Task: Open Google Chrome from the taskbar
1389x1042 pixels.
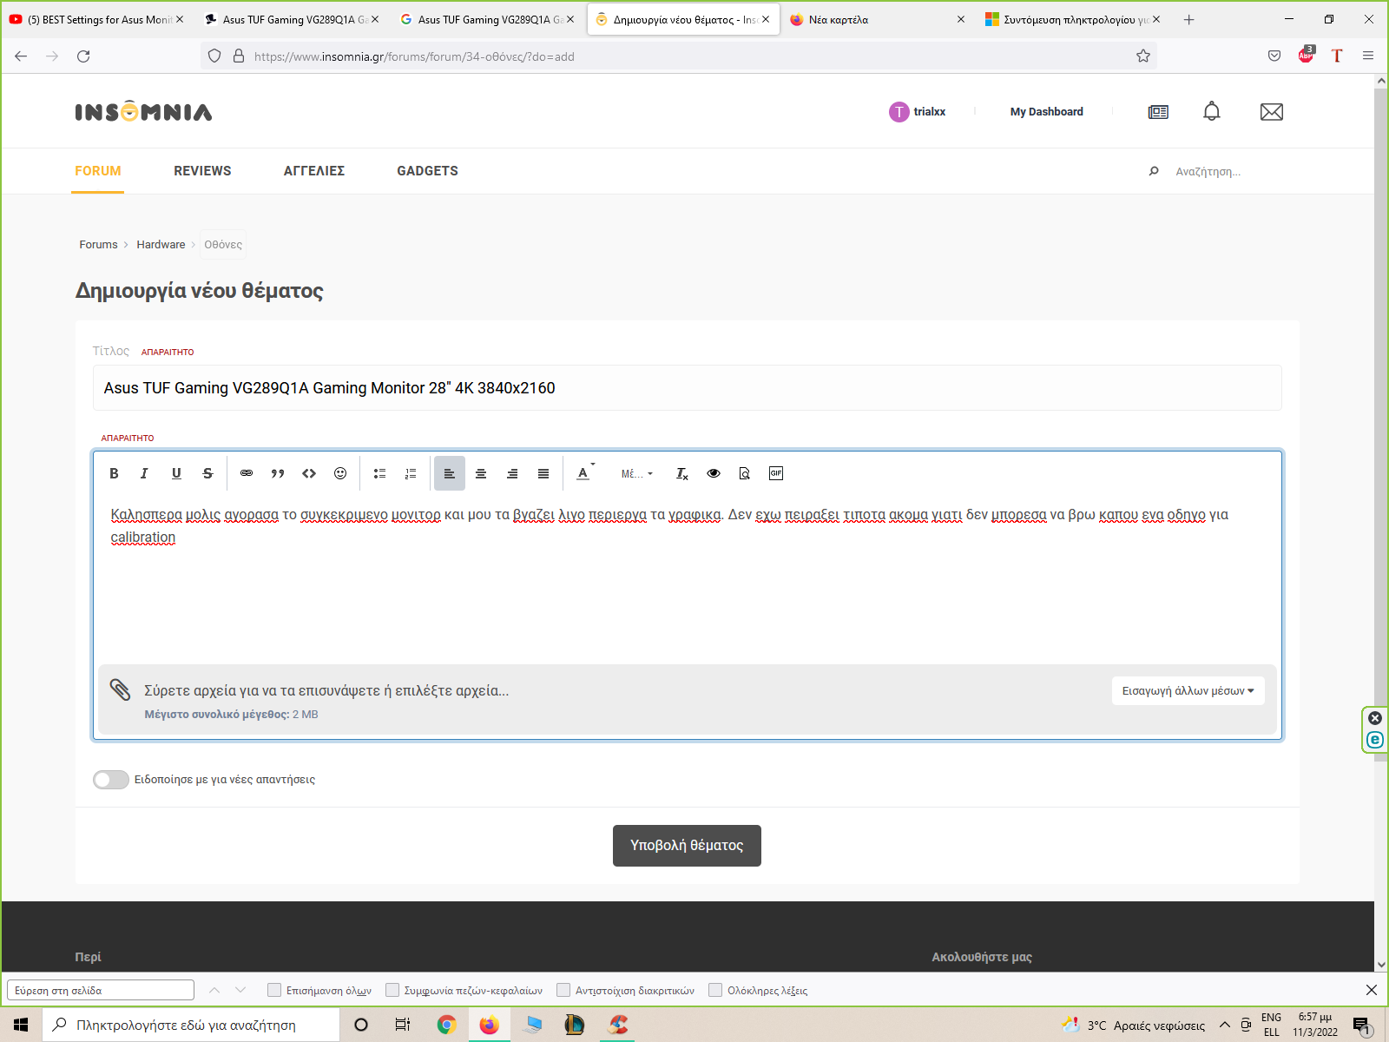Action: (x=446, y=1026)
